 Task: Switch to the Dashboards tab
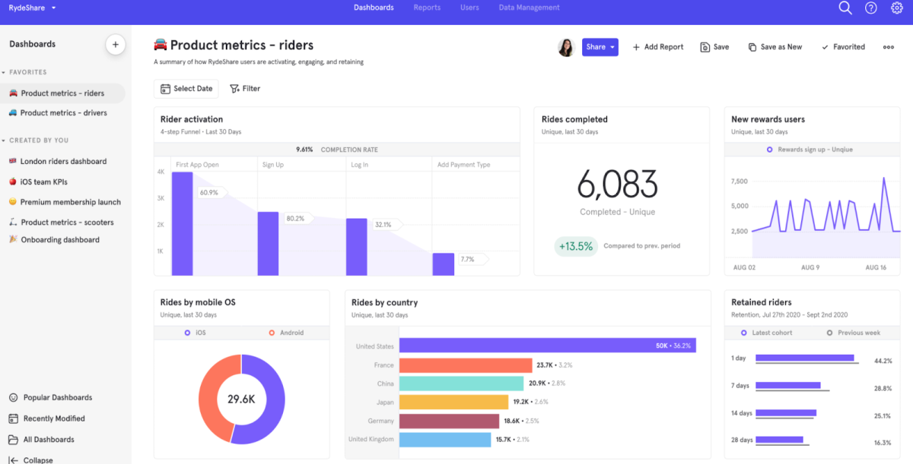point(374,8)
